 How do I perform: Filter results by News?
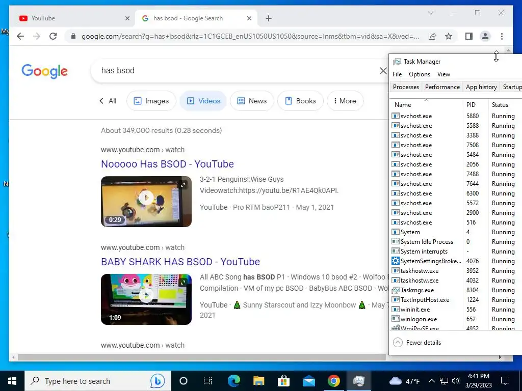tap(252, 101)
